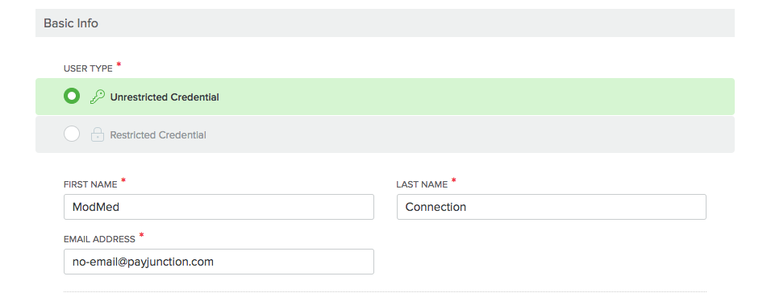Click the Restricted Credential label text
Screen dimensions: 767x293
[x=158, y=134]
